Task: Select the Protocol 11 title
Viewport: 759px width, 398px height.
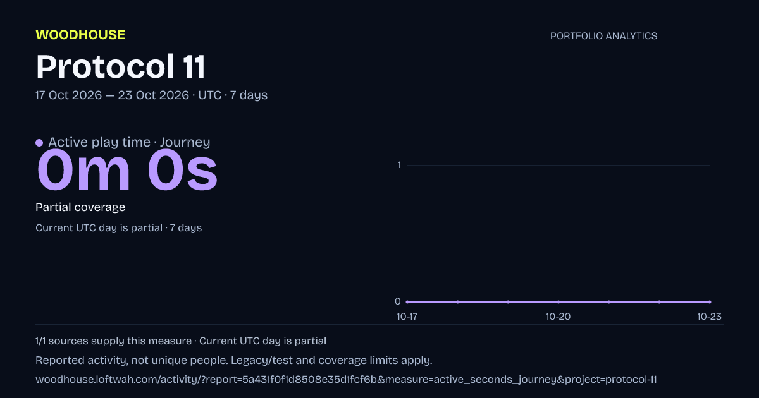Action: click(121, 66)
